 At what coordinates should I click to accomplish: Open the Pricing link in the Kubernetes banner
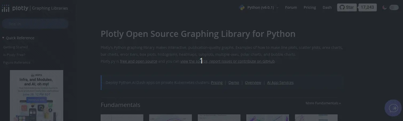click(x=217, y=83)
